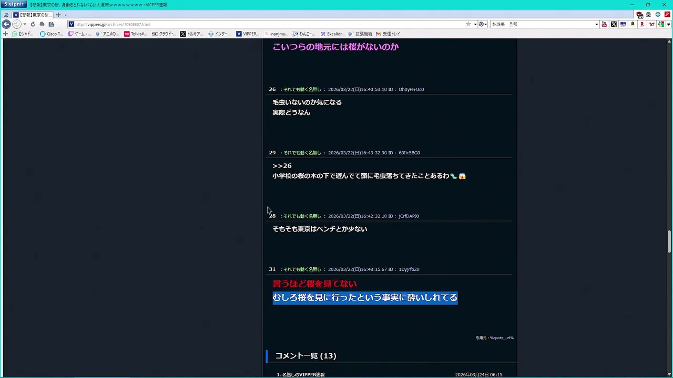Viewport: 673px width, 378px height.
Task: Bookmark this page with the star icon
Action: [x=468, y=24]
